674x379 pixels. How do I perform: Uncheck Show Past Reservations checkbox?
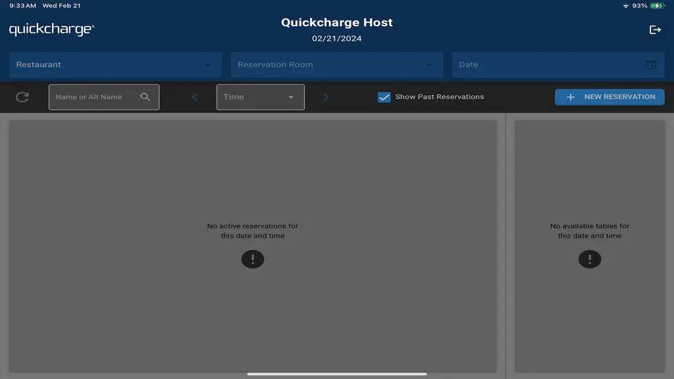[x=384, y=97]
